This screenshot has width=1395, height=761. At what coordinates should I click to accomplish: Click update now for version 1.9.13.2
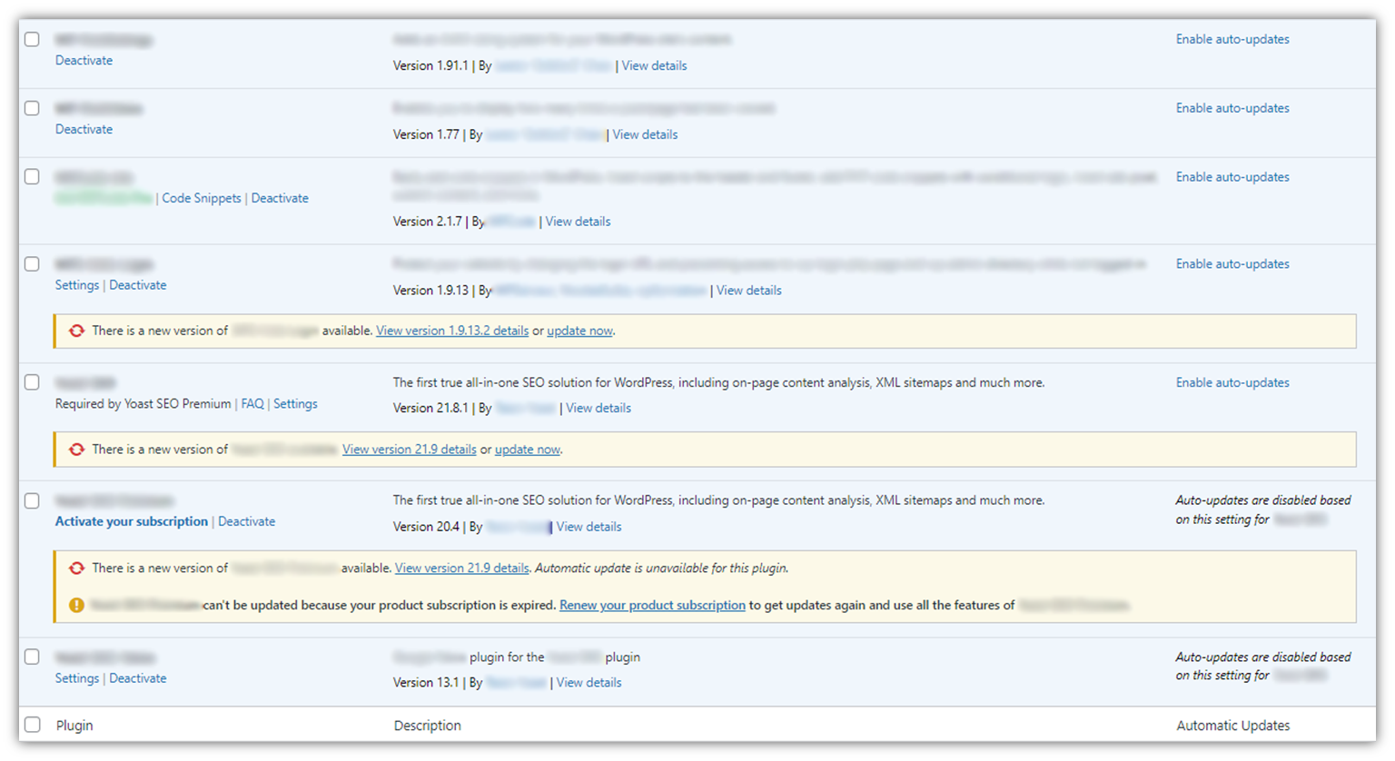tap(579, 331)
